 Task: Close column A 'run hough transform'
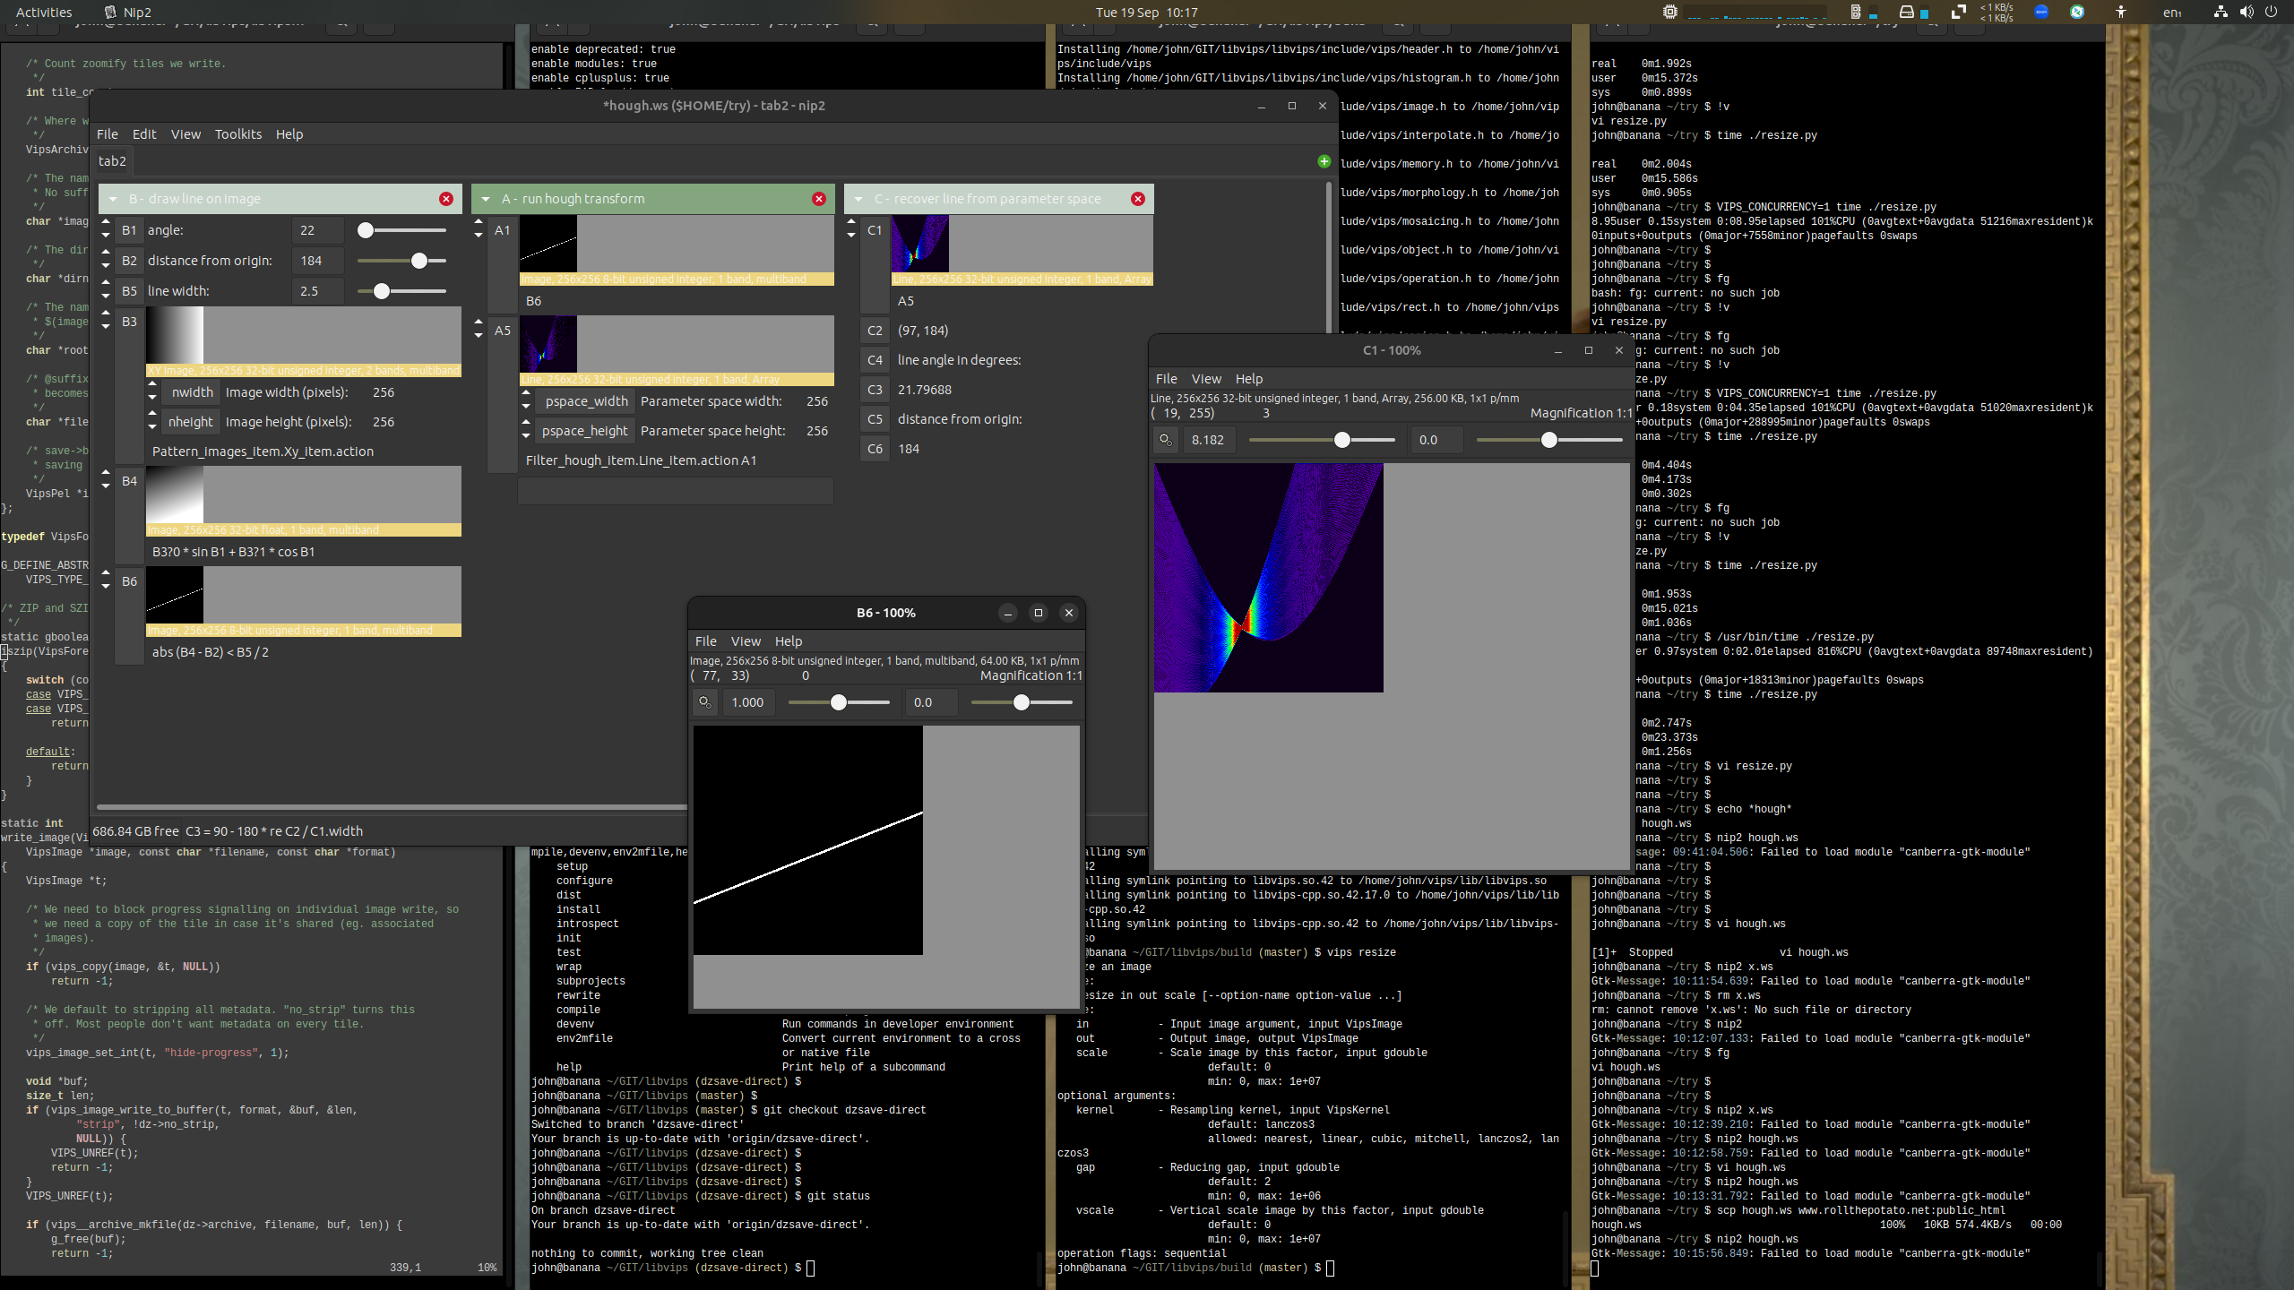(819, 199)
